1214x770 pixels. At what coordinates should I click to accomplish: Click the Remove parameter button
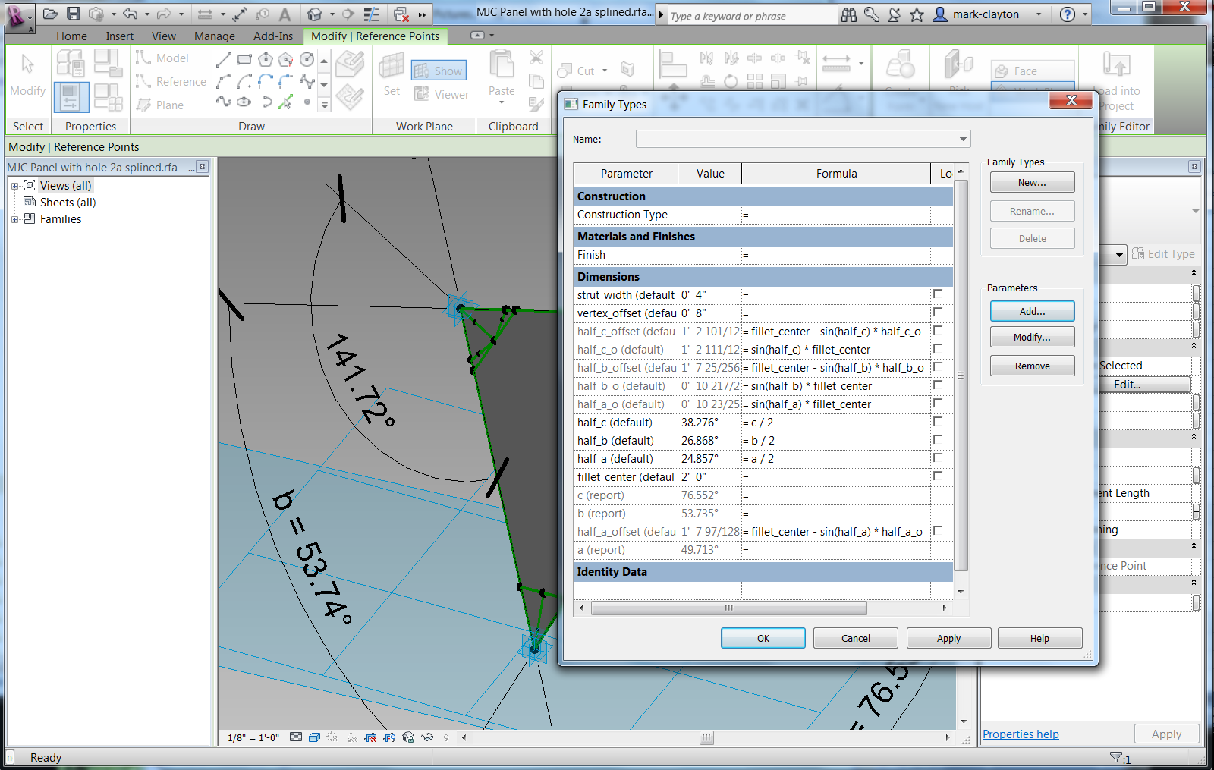pos(1032,366)
